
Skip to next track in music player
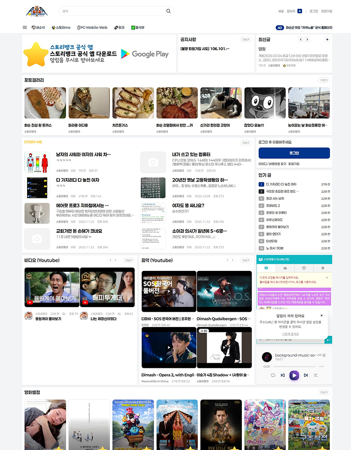[306, 375]
